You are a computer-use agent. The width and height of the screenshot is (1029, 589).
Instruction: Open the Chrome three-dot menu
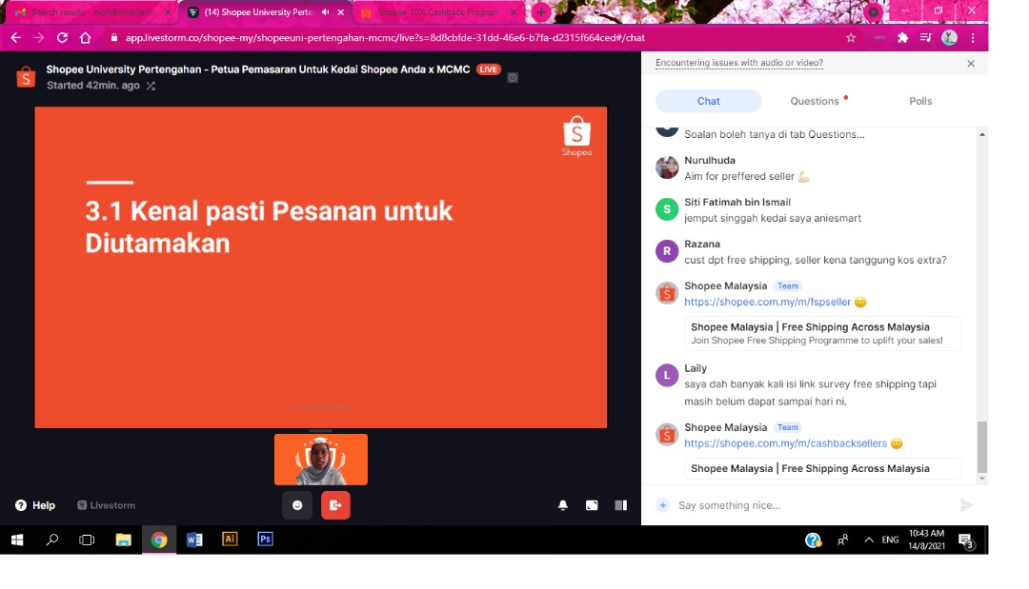click(973, 38)
